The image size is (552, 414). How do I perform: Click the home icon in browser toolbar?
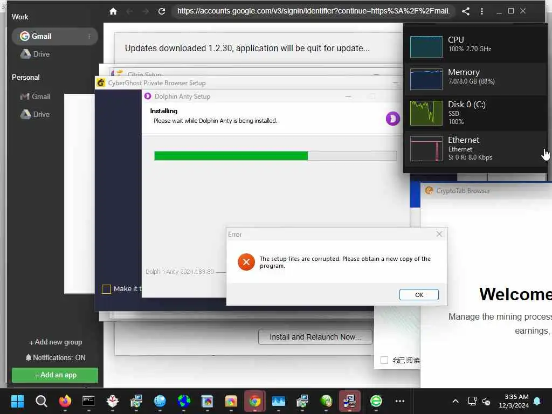113,11
